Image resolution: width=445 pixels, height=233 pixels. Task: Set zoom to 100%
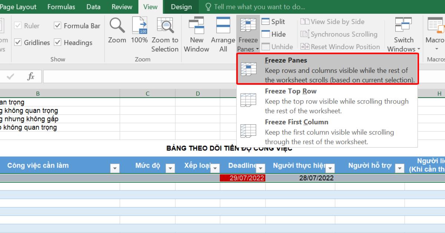point(139,31)
